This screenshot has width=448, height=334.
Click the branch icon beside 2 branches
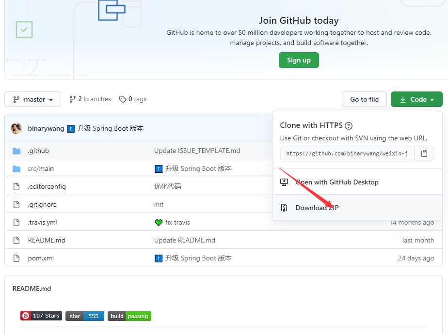click(72, 99)
